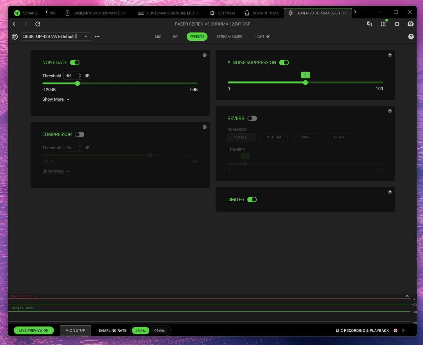Switch to Basilisk V3 Pro 35K tab
This screenshot has width=423, height=345.
pyautogui.click(x=96, y=13)
